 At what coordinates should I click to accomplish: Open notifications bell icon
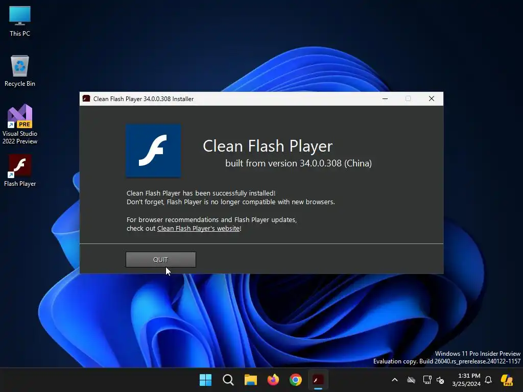click(488, 380)
